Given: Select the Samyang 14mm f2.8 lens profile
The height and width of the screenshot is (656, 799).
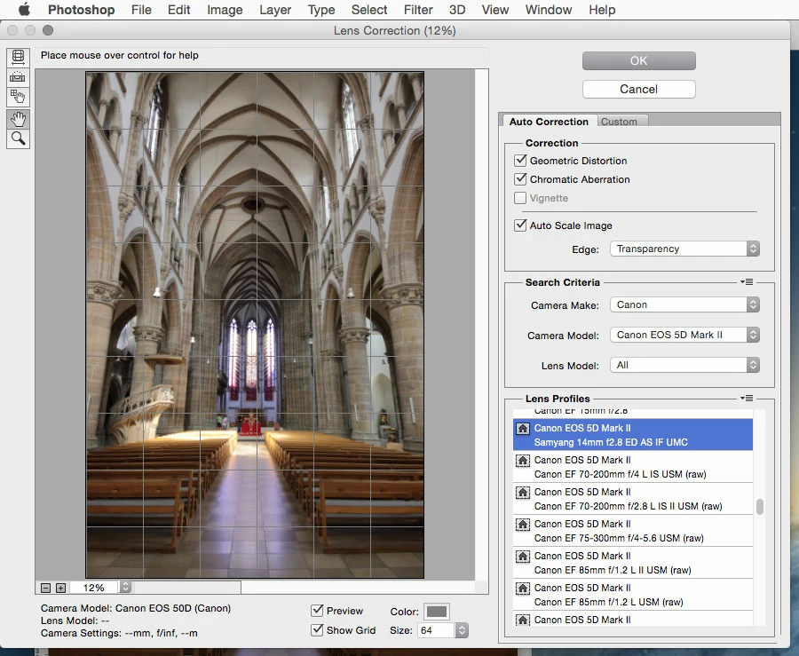Looking at the screenshot, I should 632,435.
